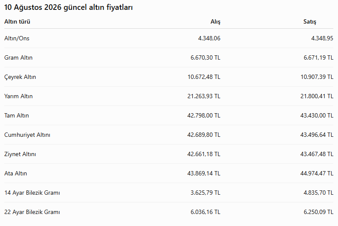This screenshot has width=338, height=226.
Task: Click Yarım Altın buying price 21.263,93 TL
Action: click(204, 96)
